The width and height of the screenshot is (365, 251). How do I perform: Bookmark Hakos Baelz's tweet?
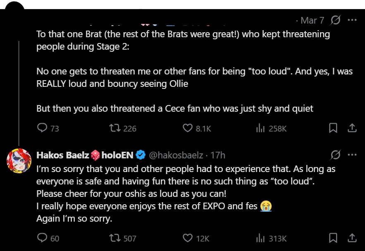point(333,238)
